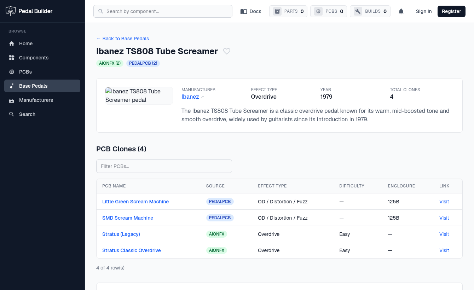Select Base Pedals in sidebar
Image resolution: width=474 pixels, height=290 pixels.
[42, 86]
